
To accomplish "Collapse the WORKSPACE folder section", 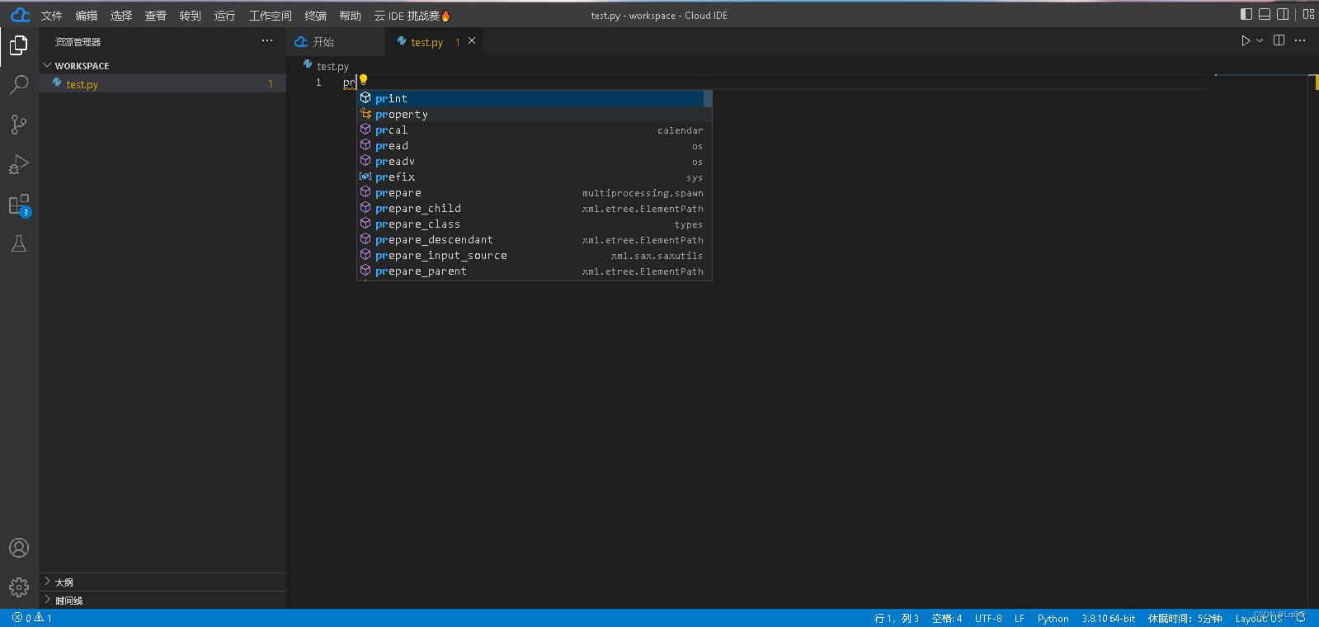I will [x=163, y=65].
